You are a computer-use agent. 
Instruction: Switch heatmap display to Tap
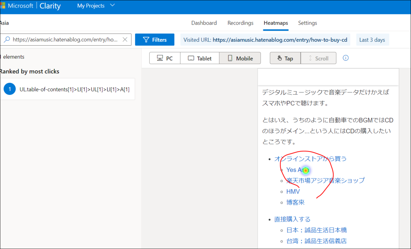285,58
